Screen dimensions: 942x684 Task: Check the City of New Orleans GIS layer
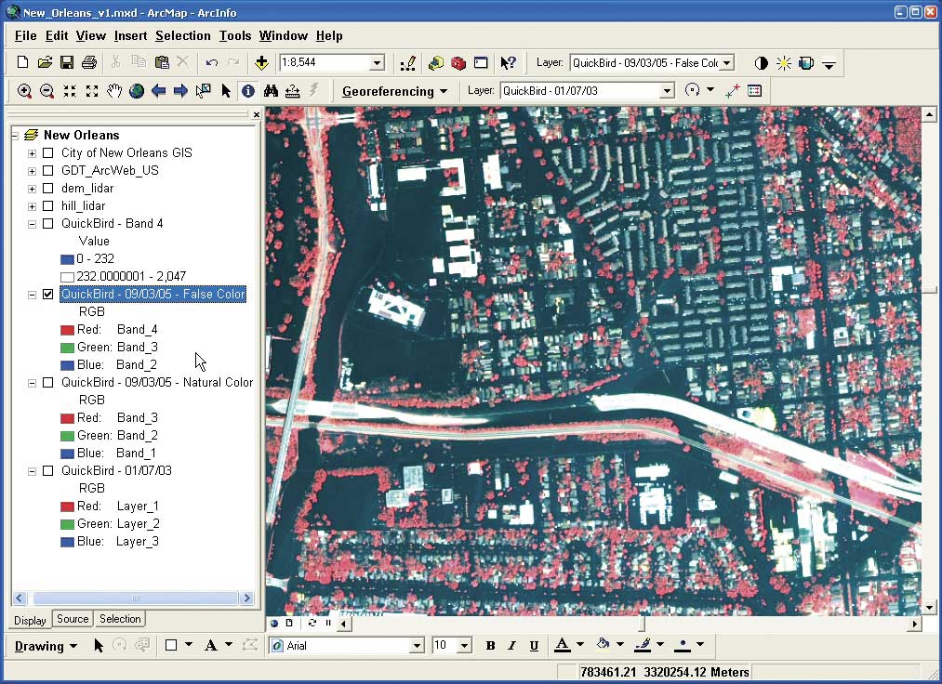point(47,153)
